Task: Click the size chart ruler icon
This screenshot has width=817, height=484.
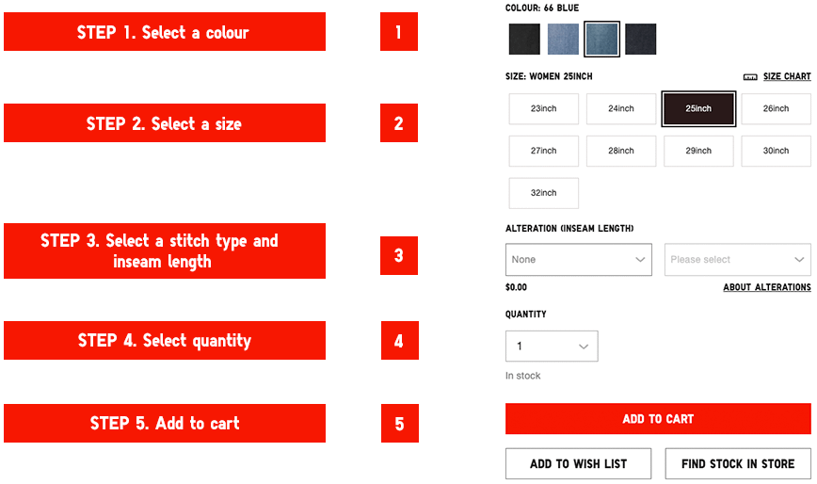Action: 750,77
